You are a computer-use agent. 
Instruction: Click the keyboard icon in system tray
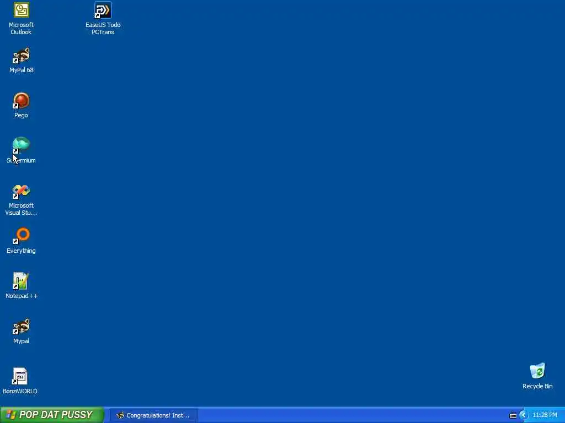513,415
